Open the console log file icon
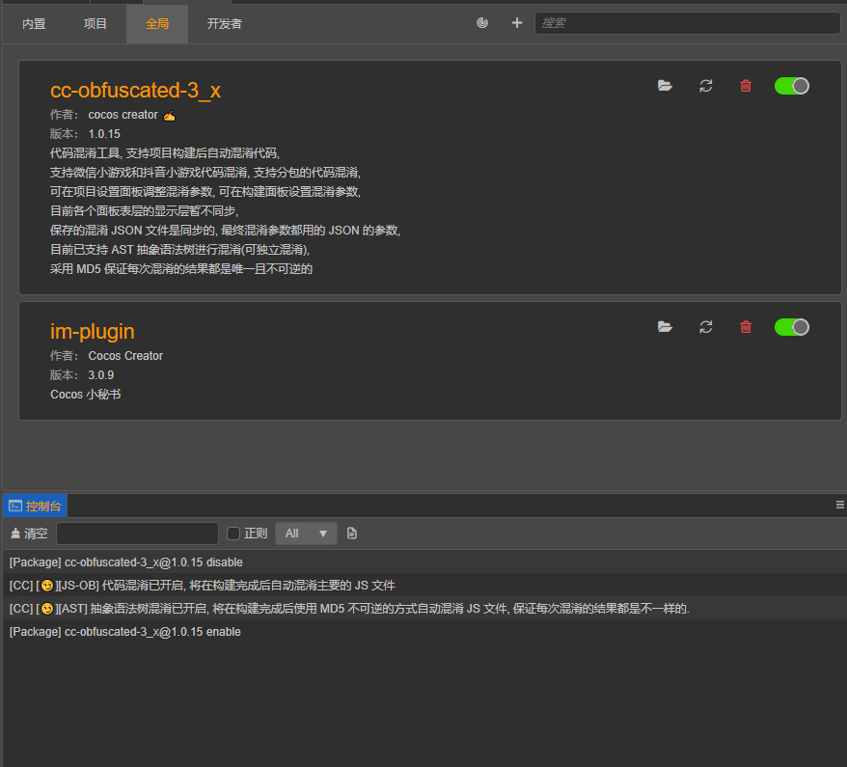Image resolution: width=847 pixels, height=767 pixels. coord(352,534)
